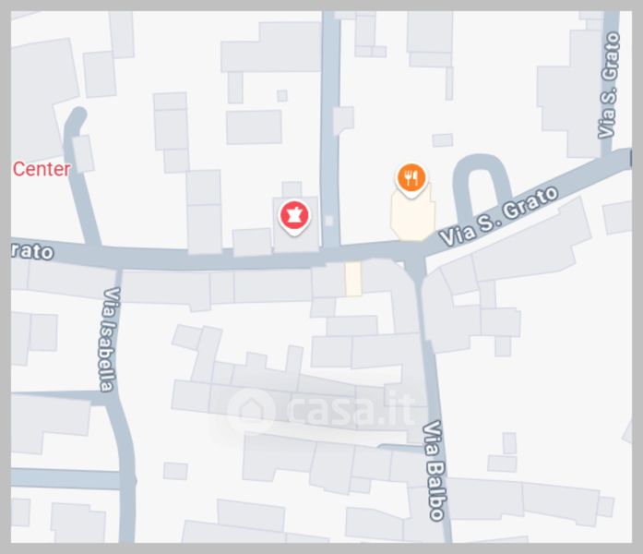Click the partial 'rato' street label

click(32, 251)
